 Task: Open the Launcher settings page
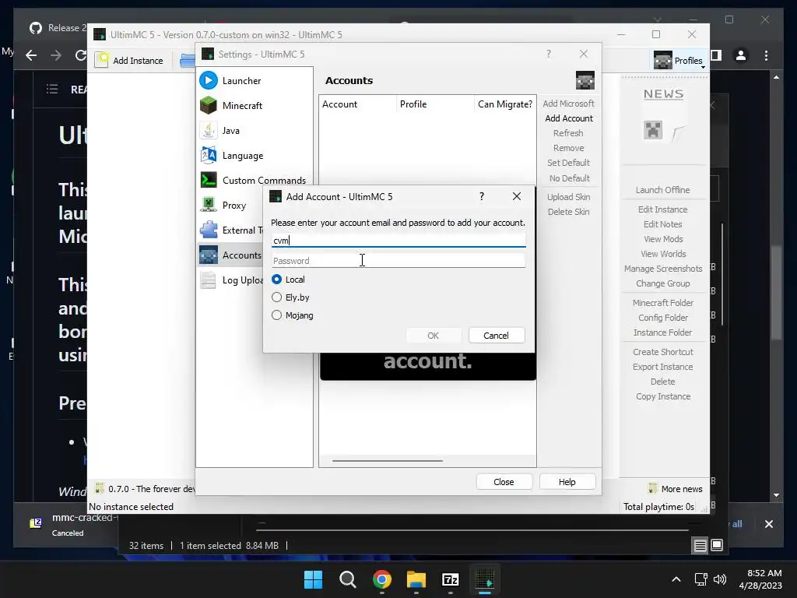(x=241, y=80)
